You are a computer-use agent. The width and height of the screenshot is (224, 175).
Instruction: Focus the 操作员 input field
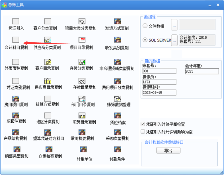[159, 82]
